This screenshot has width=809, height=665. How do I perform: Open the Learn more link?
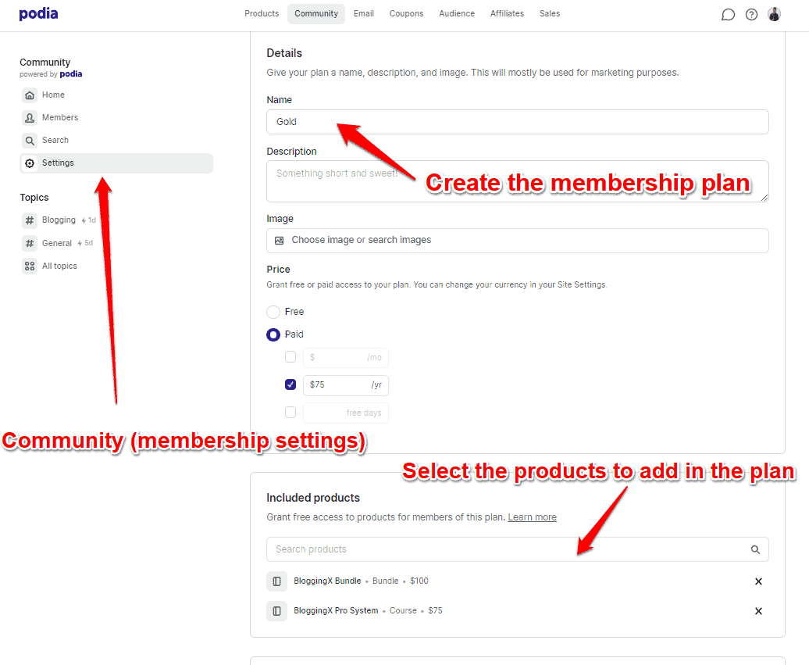532,517
